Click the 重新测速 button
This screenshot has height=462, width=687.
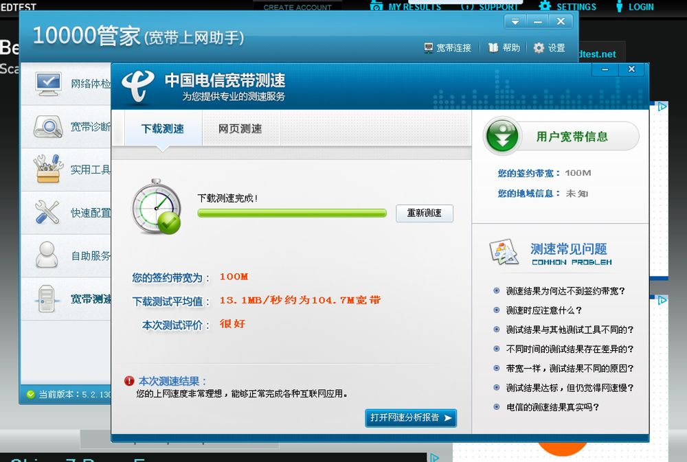[425, 213]
